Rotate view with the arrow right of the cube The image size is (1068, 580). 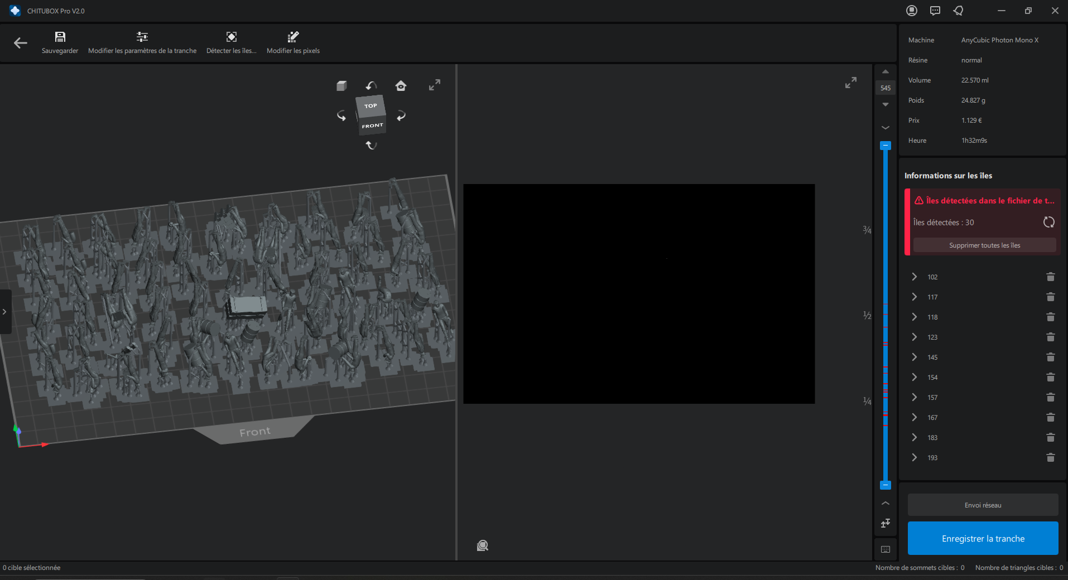401,115
